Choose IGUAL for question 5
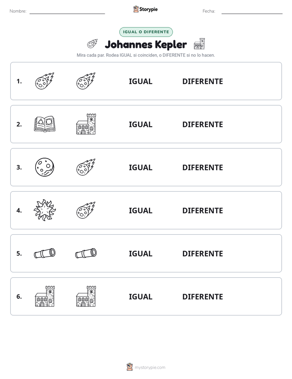292x379 pixels. point(140,253)
